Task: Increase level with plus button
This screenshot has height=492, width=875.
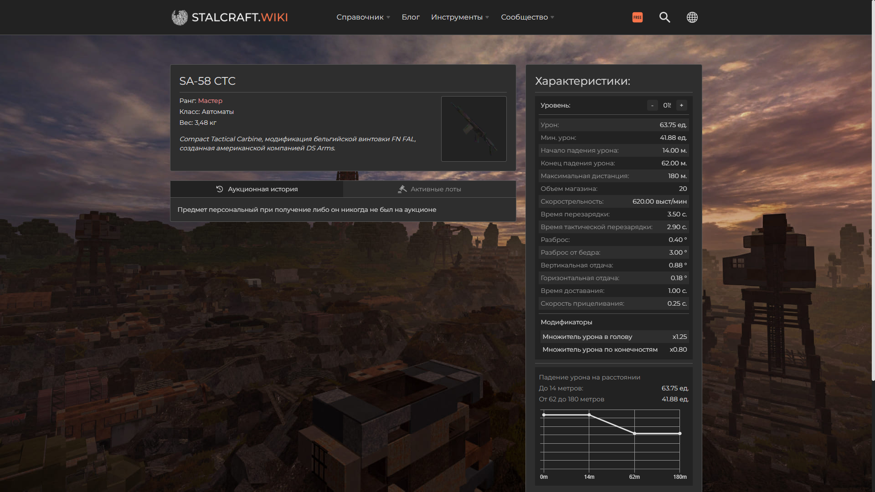Action: click(x=682, y=105)
